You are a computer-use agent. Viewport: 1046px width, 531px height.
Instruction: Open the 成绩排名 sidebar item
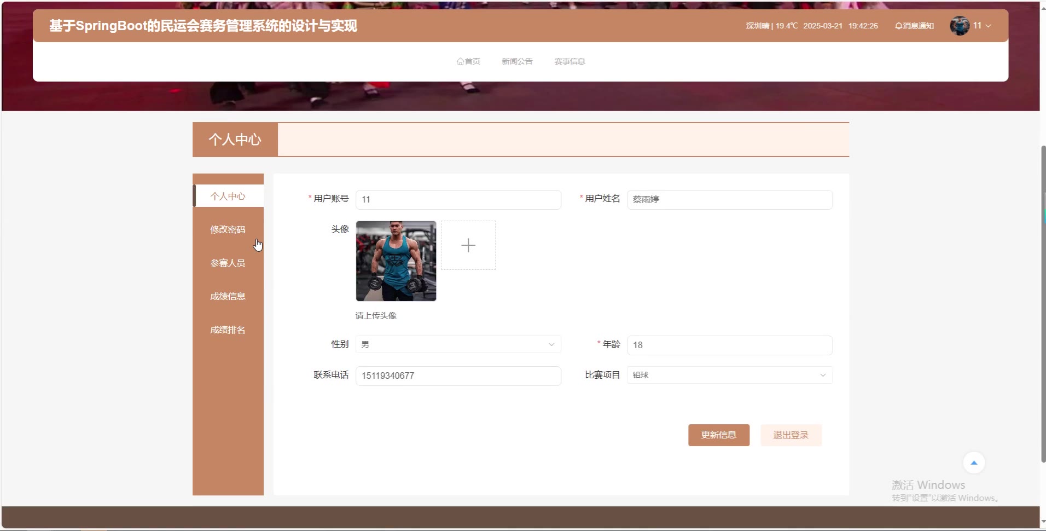point(228,330)
